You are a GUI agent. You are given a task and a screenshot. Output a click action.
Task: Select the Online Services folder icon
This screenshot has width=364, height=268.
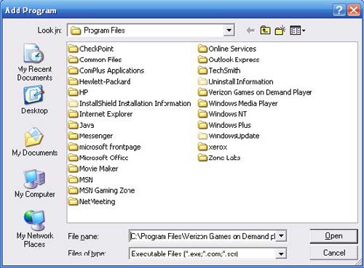pyautogui.click(x=202, y=49)
